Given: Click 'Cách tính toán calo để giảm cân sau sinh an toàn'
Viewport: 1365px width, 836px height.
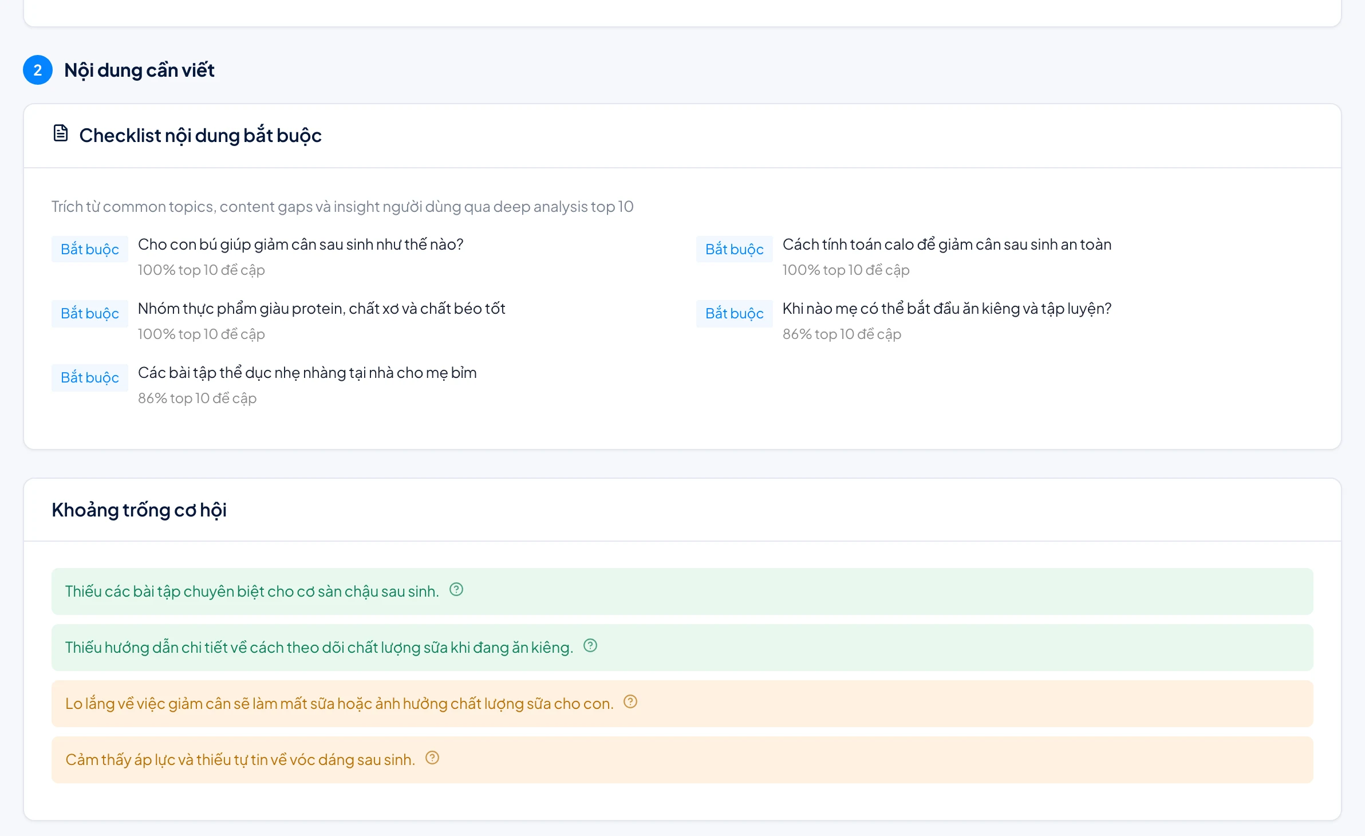Looking at the screenshot, I should [x=947, y=245].
